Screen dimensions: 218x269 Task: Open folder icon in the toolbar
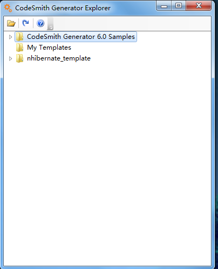[11, 23]
